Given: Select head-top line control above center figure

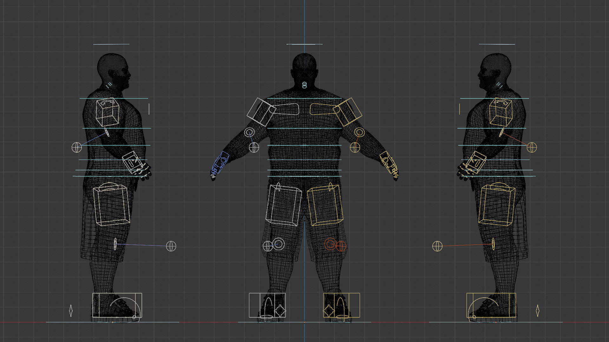Looking at the screenshot, I should [304, 44].
